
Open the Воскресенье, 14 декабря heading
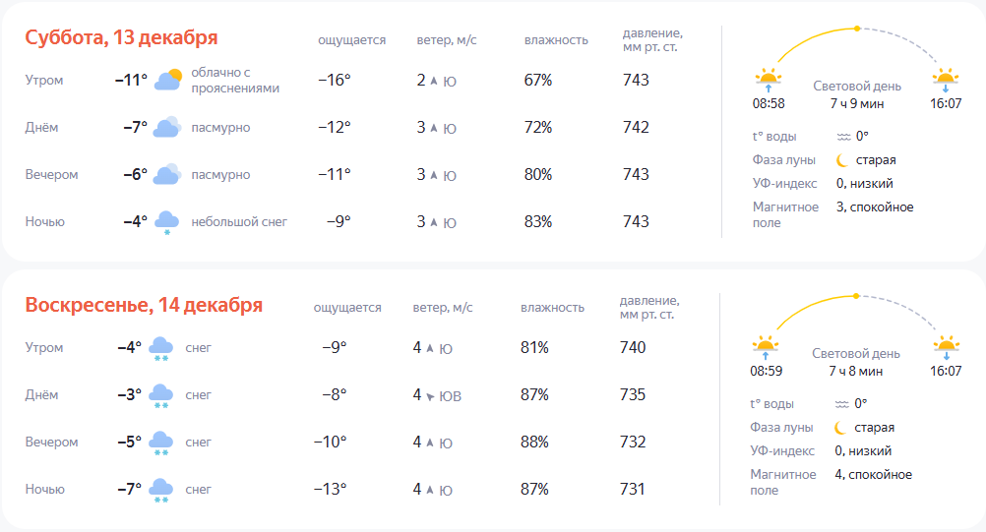pos(144,305)
